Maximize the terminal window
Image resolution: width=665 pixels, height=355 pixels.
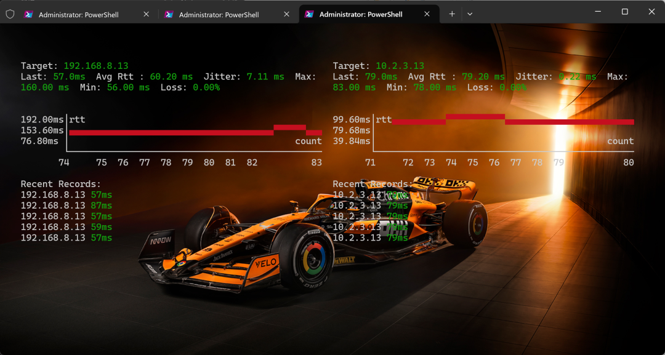[x=625, y=12]
